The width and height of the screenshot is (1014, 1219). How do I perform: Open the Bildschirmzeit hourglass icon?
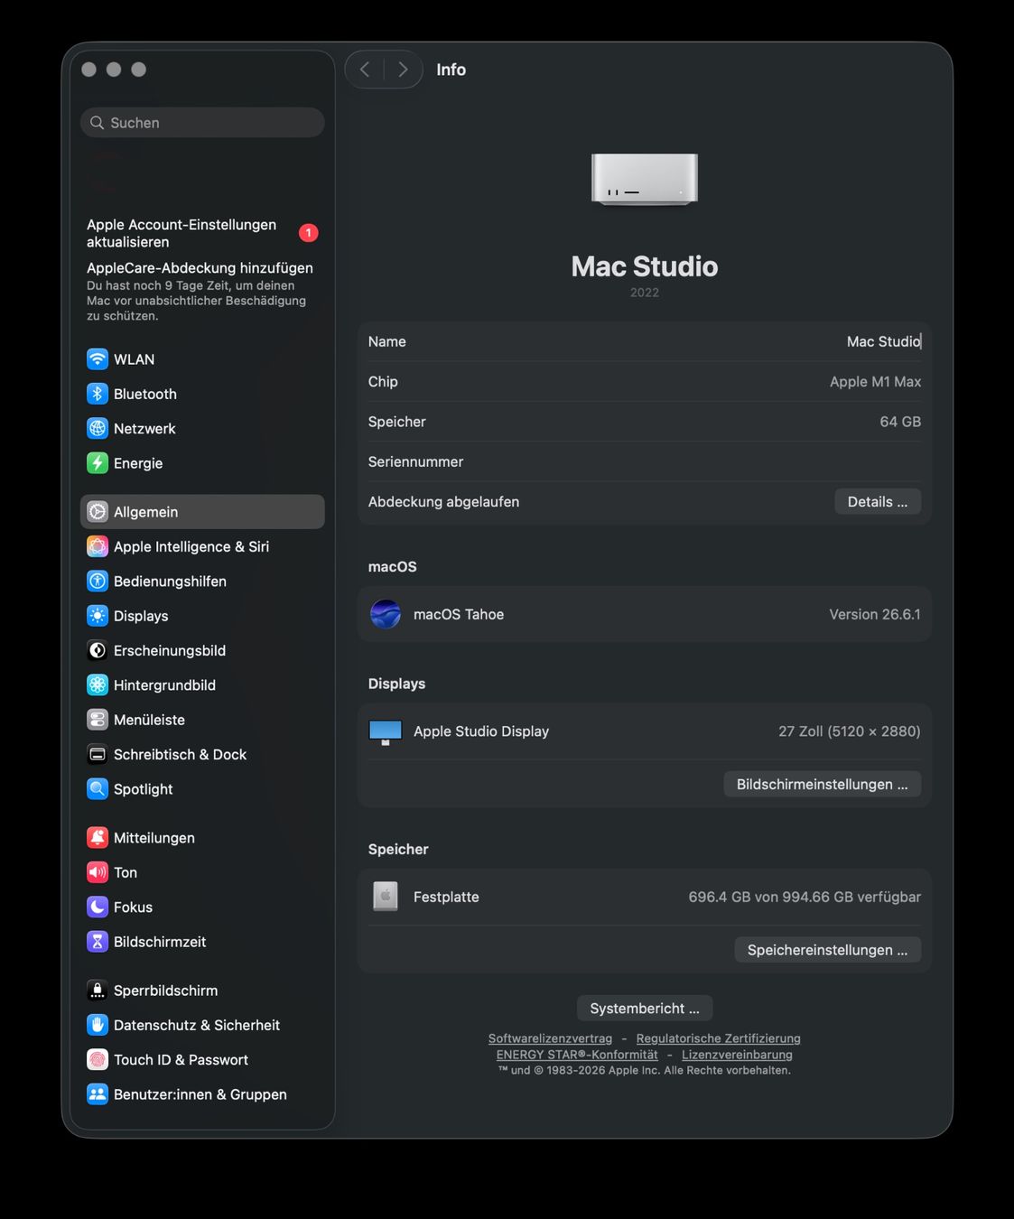[x=98, y=942]
